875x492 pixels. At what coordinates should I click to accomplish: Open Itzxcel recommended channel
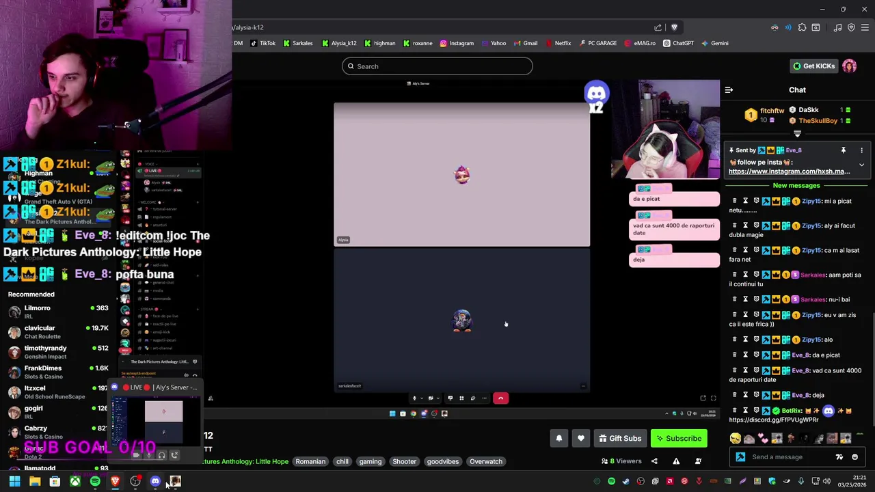pos(57,392)
